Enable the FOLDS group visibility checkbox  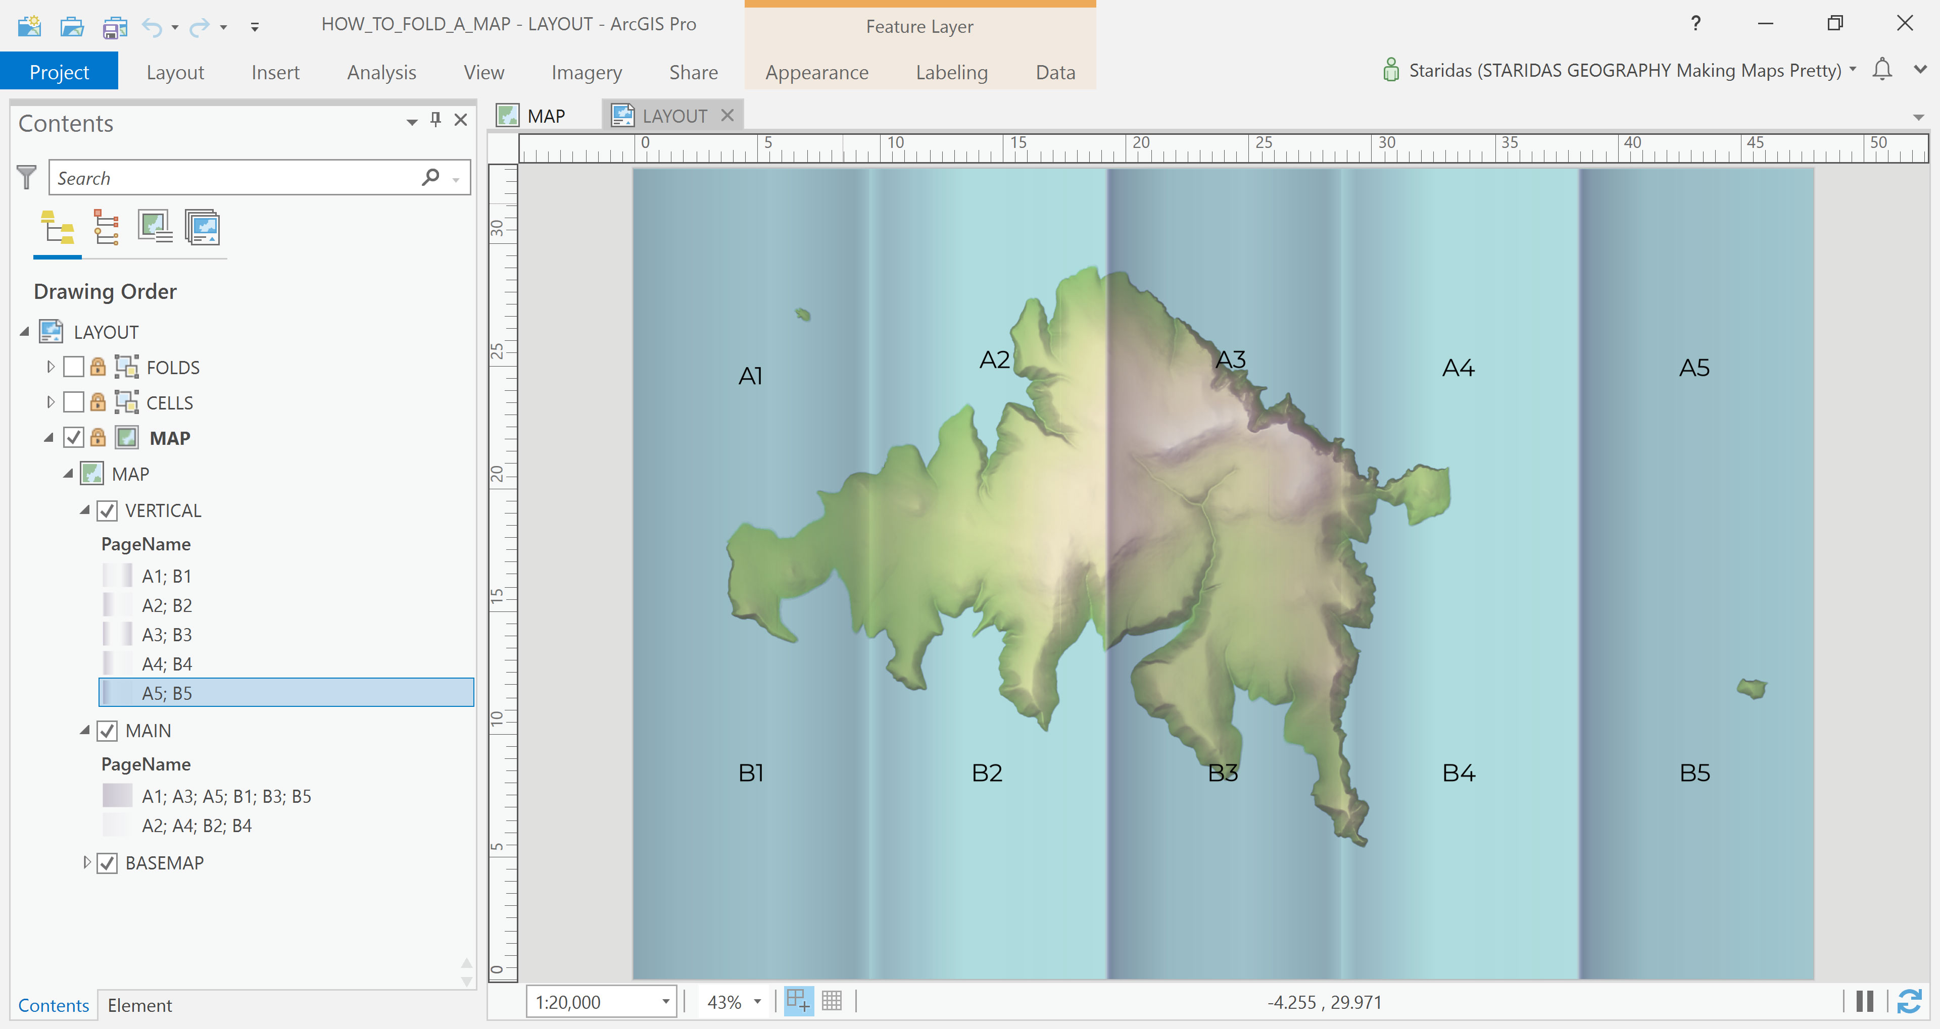(x=74, y=368)
